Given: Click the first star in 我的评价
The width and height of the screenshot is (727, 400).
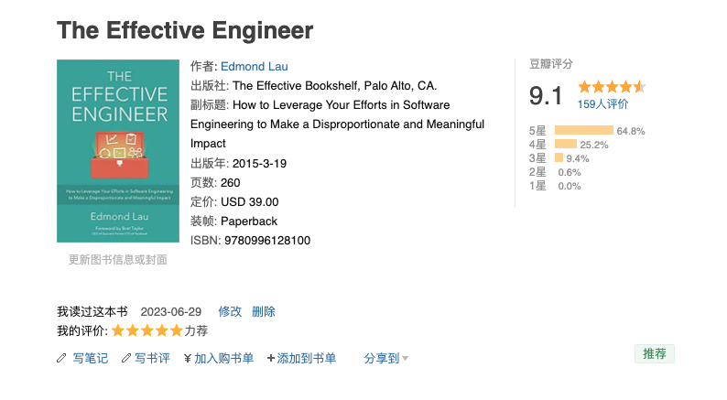Looking at the screenshot, I should [119, 331].
